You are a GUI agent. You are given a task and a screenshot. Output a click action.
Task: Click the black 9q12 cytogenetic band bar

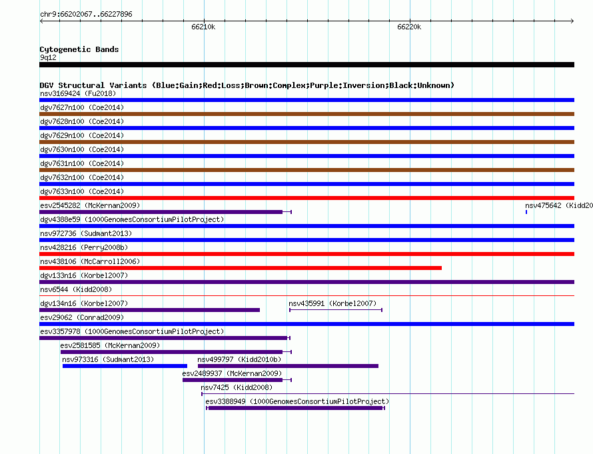(x=306, y=65)
